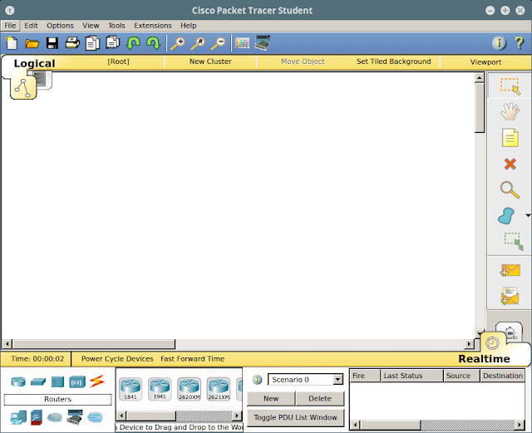The image size is (532, 433).
Task: Print using the printer icon
Action: coord(72,43)
